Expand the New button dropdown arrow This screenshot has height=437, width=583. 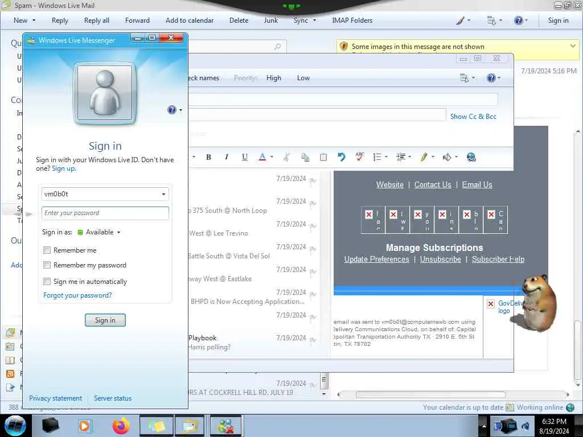click(34, 20)
